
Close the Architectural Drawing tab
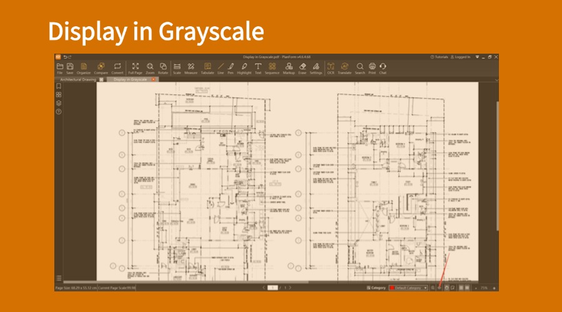[x=101, y=79]
